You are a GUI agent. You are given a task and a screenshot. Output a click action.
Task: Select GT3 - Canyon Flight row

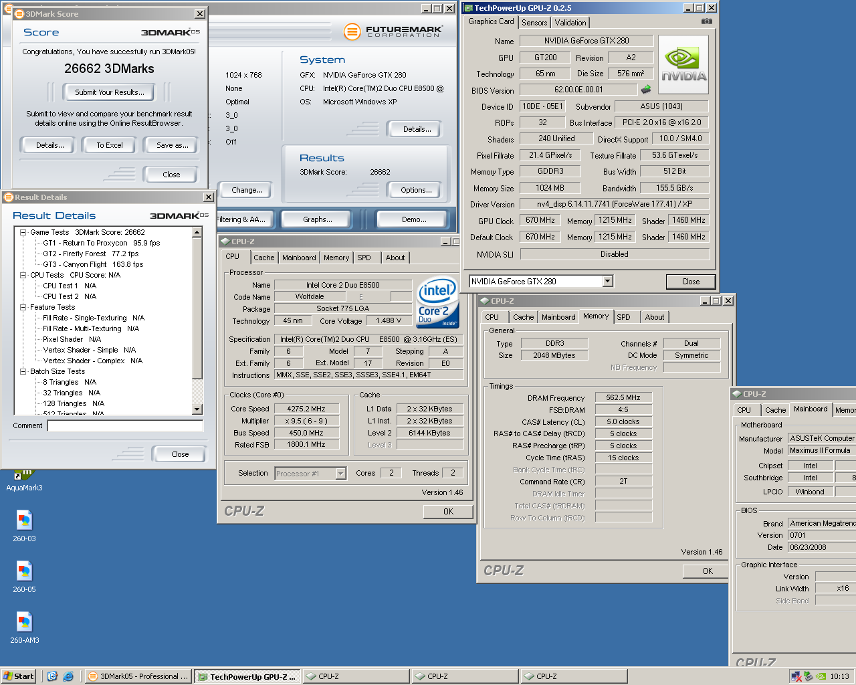pos(93,264)
